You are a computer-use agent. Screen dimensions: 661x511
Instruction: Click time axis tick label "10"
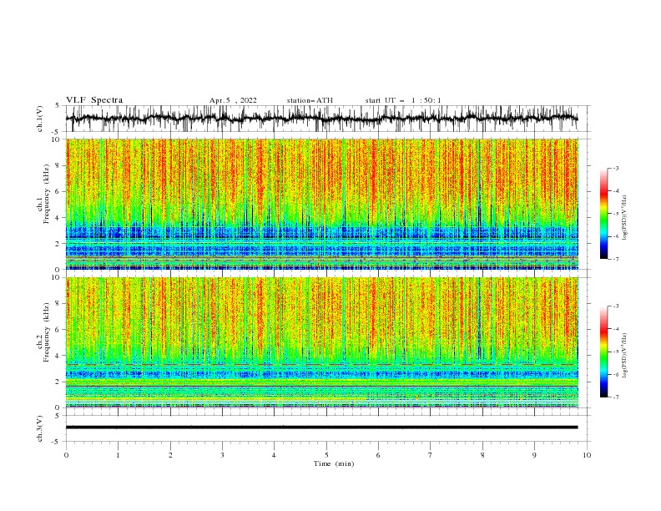[x=587, y=455]
